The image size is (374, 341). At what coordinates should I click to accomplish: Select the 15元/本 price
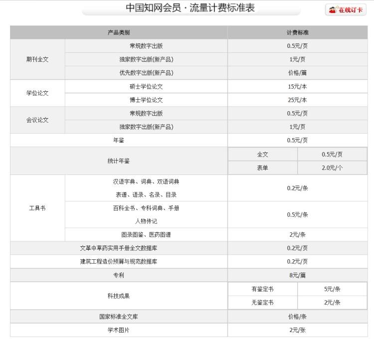[x=297, y=86]
